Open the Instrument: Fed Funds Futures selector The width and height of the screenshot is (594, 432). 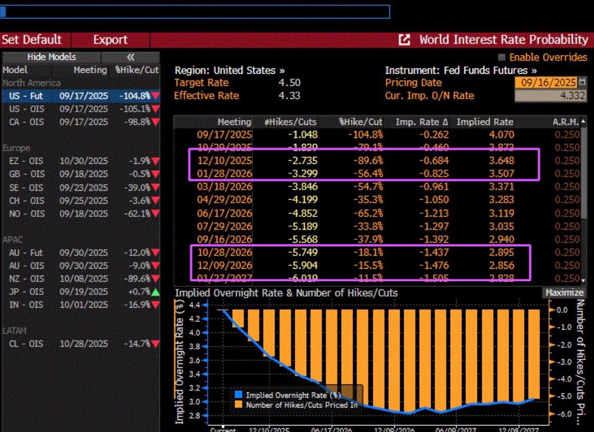[x=461, y=70]
